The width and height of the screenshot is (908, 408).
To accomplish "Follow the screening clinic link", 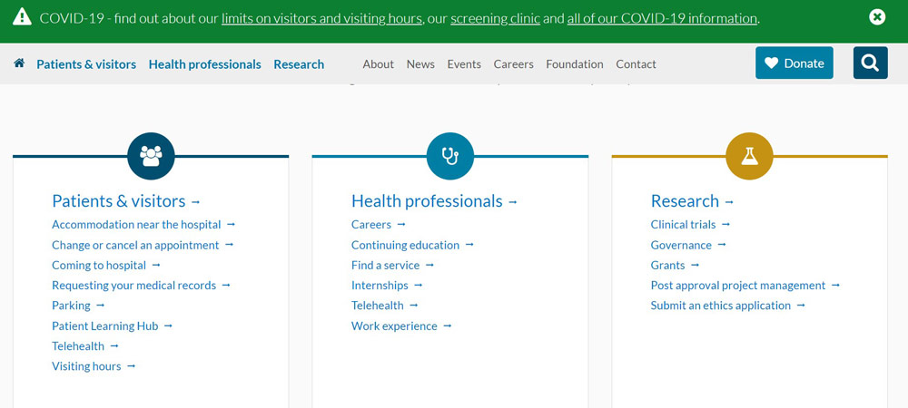I will [x=495, y=18].
